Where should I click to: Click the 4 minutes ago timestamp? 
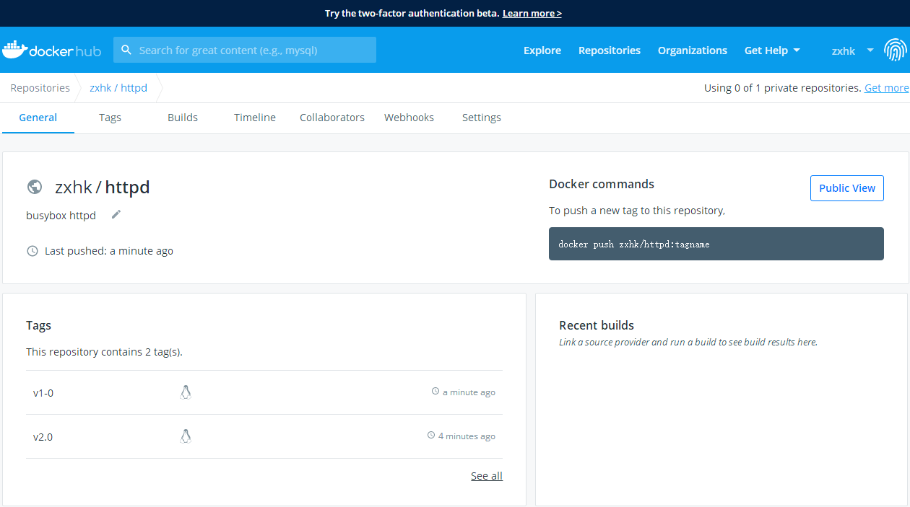point(467,436)
